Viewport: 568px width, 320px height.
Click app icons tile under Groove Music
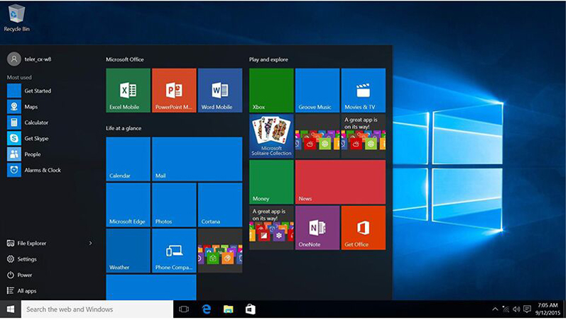[x=317, y=136]
